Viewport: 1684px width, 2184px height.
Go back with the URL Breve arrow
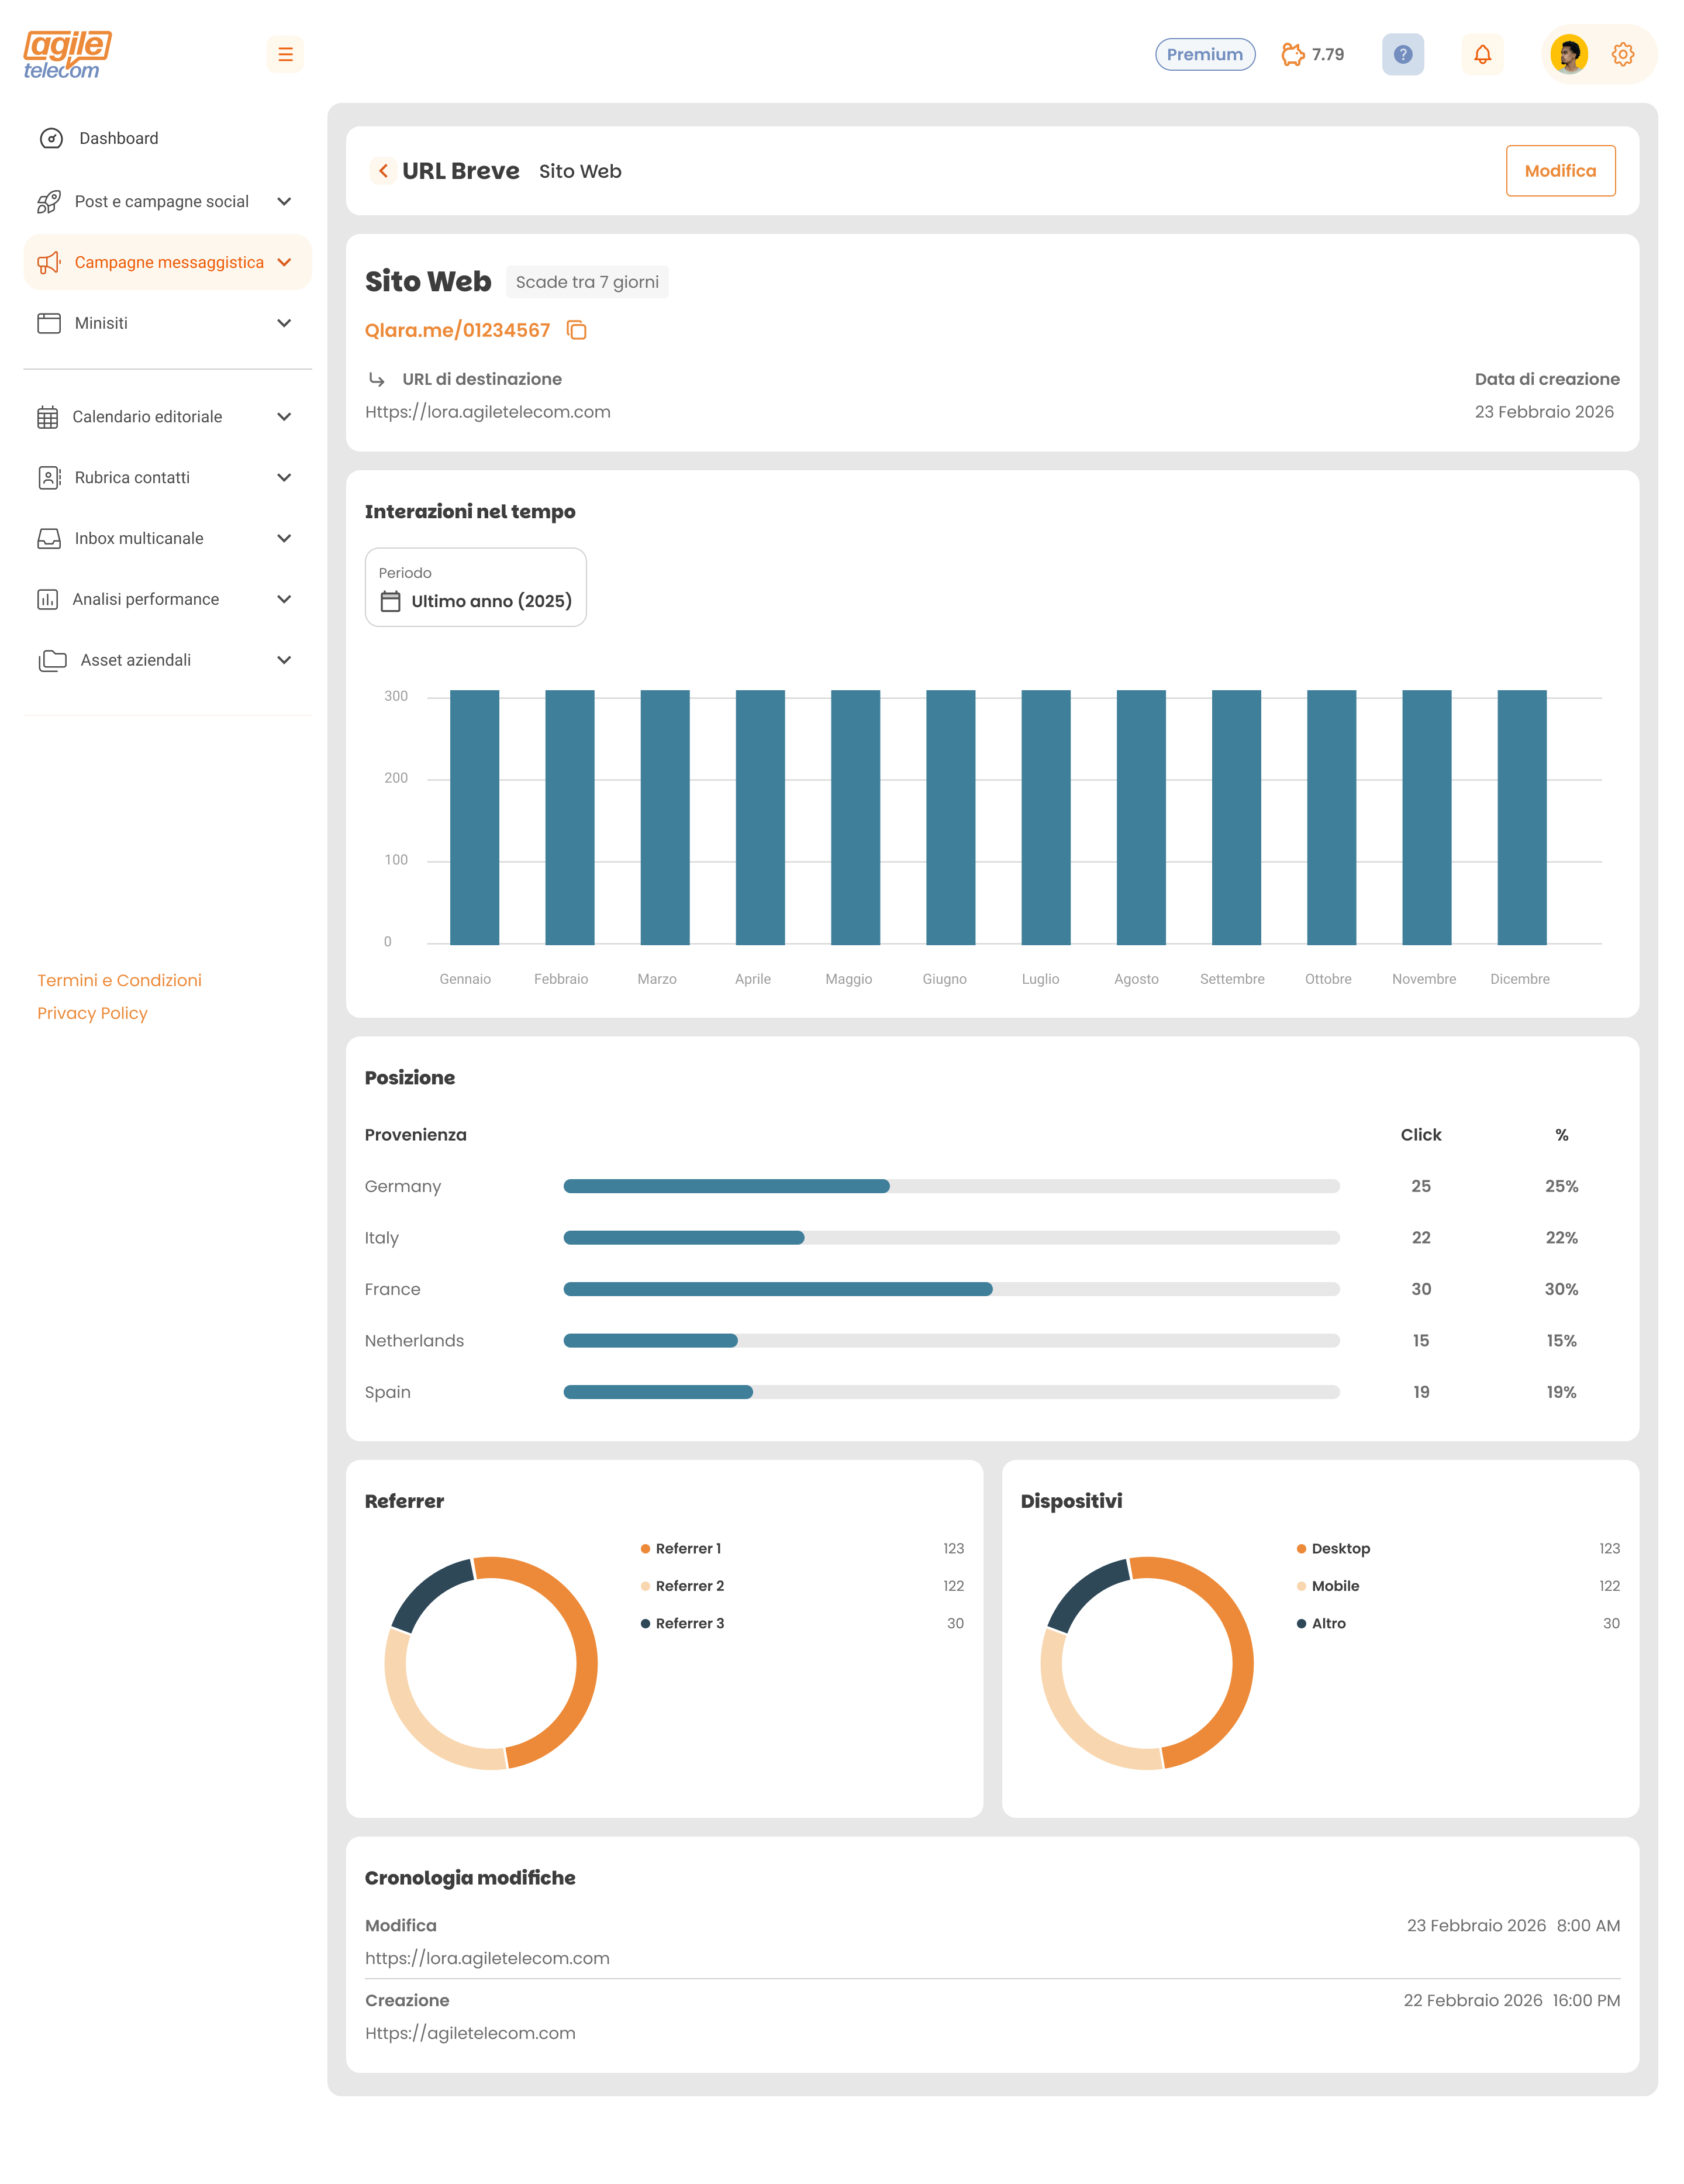pos(383,171)
